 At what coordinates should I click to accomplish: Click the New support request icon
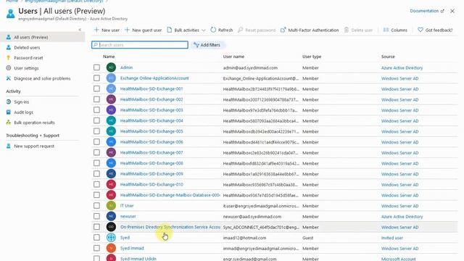9,146
